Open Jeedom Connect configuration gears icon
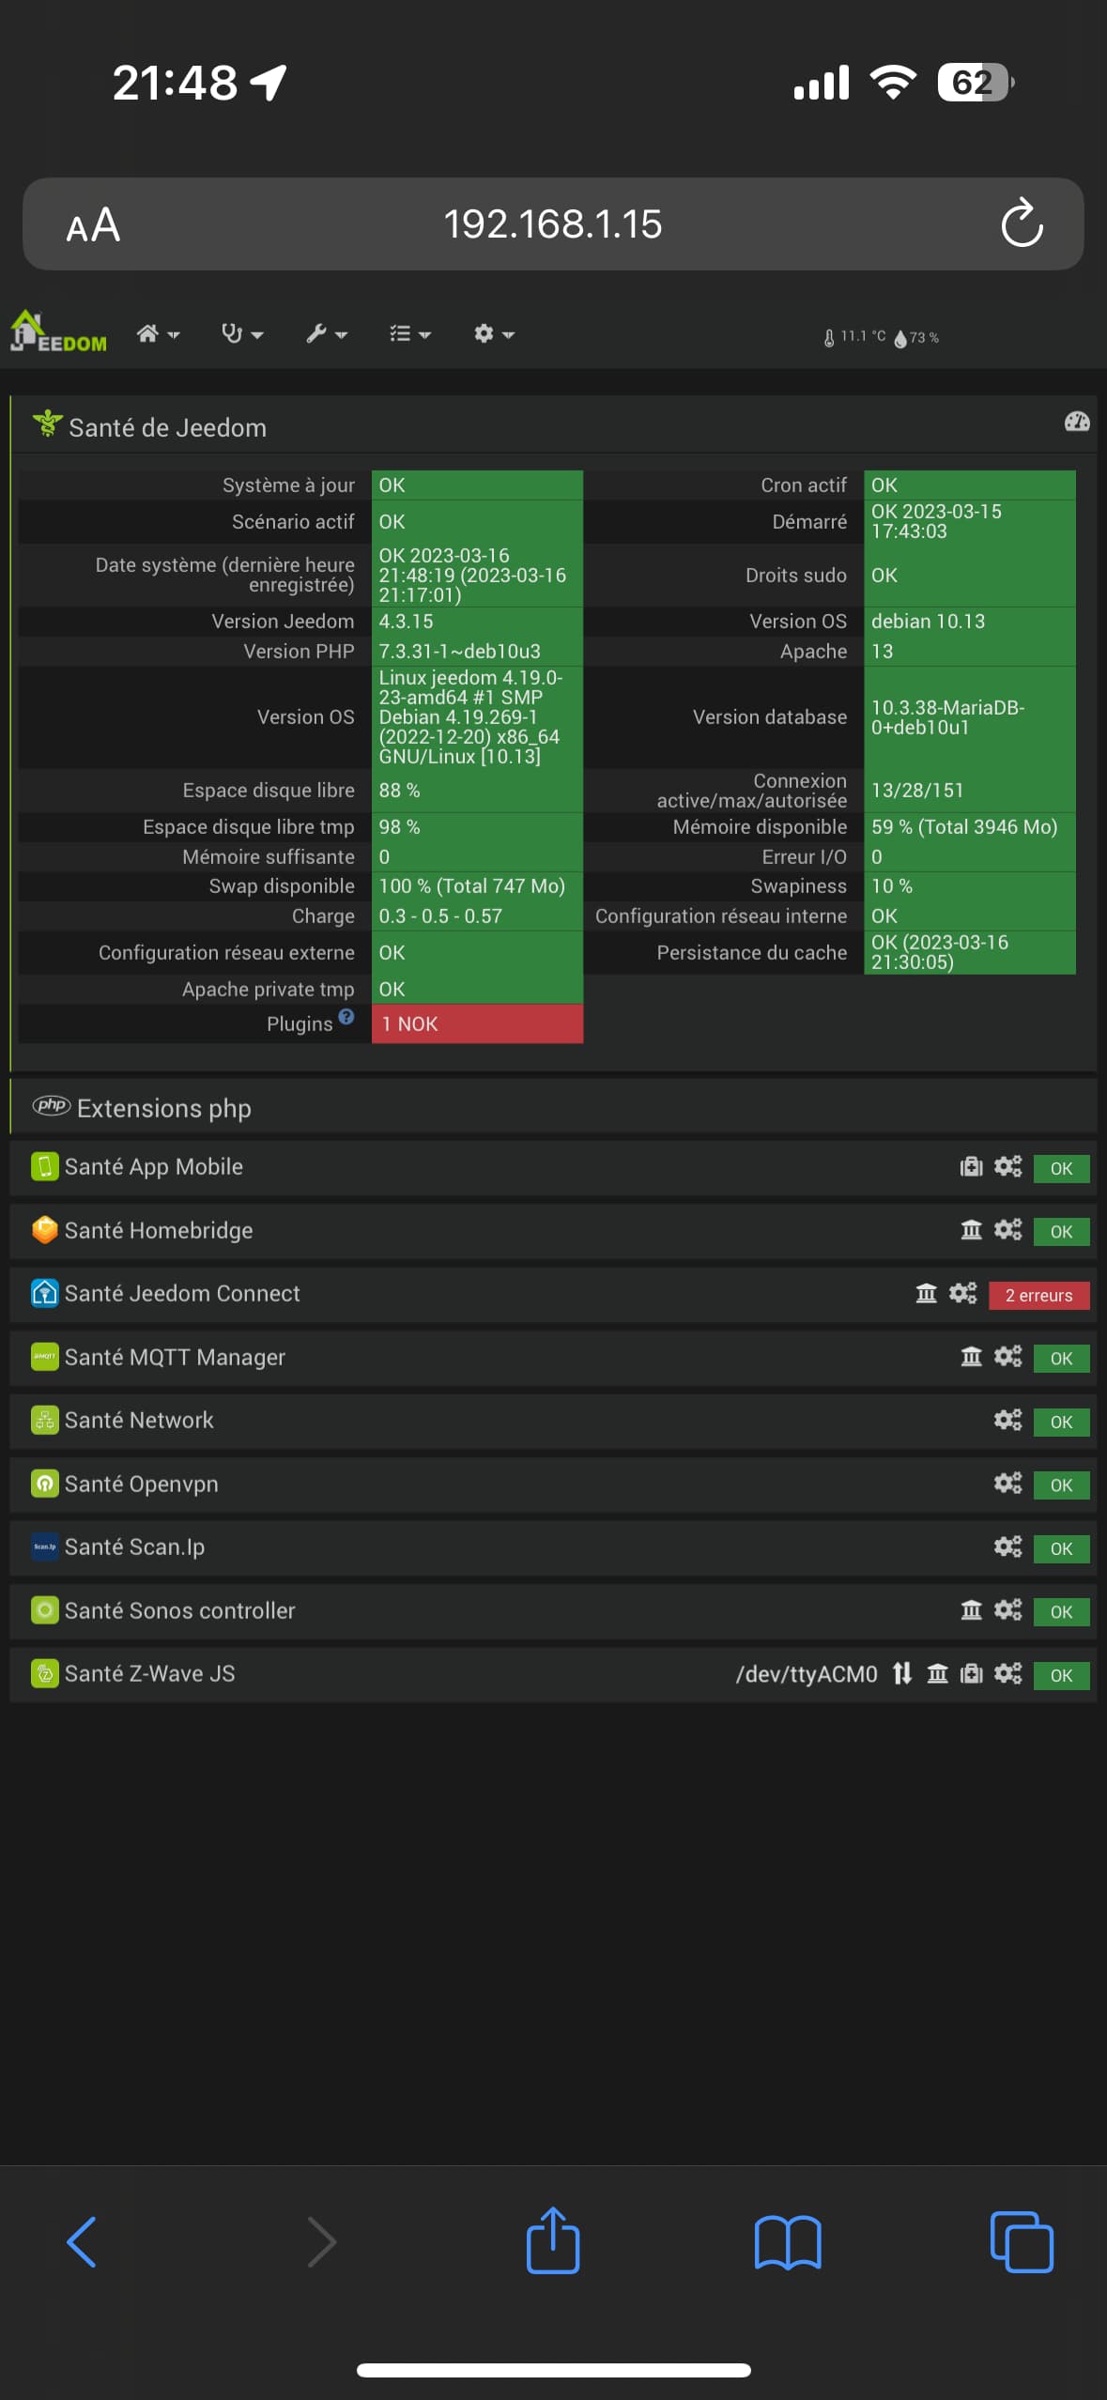1107x2400 pixels. tap(962, 1293)
